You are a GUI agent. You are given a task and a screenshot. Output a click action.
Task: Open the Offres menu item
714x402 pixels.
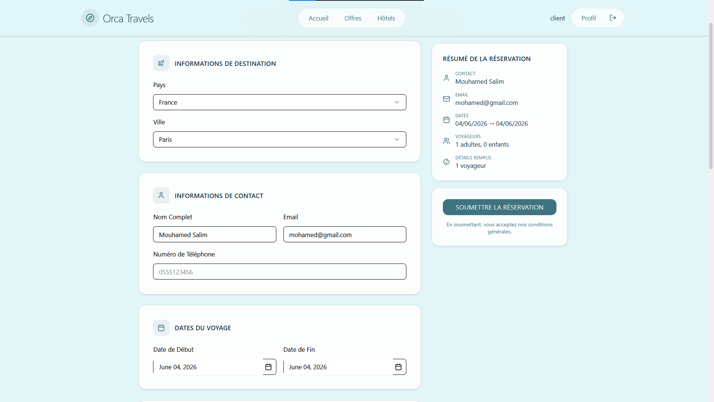click(353, 18)
